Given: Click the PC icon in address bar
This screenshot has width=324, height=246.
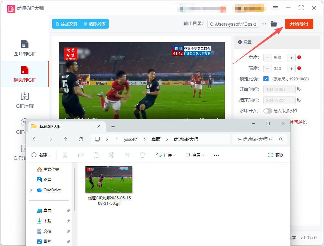Looking at the screenshot, I should pos(97,139).
